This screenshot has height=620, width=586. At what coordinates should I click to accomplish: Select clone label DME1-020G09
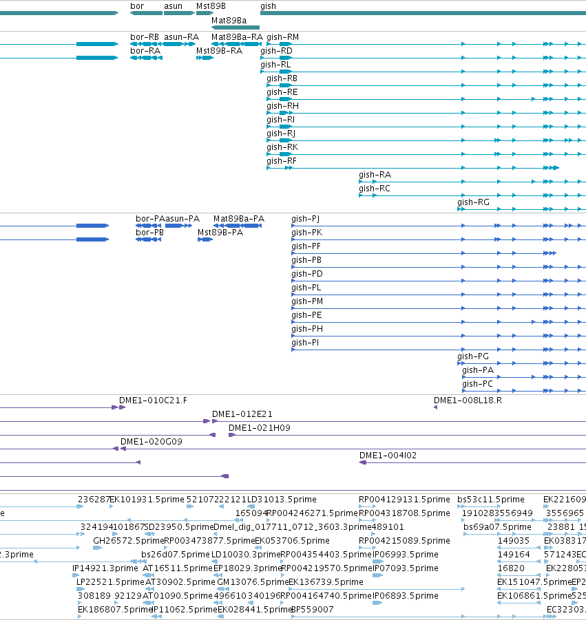[x=151, y=442]
